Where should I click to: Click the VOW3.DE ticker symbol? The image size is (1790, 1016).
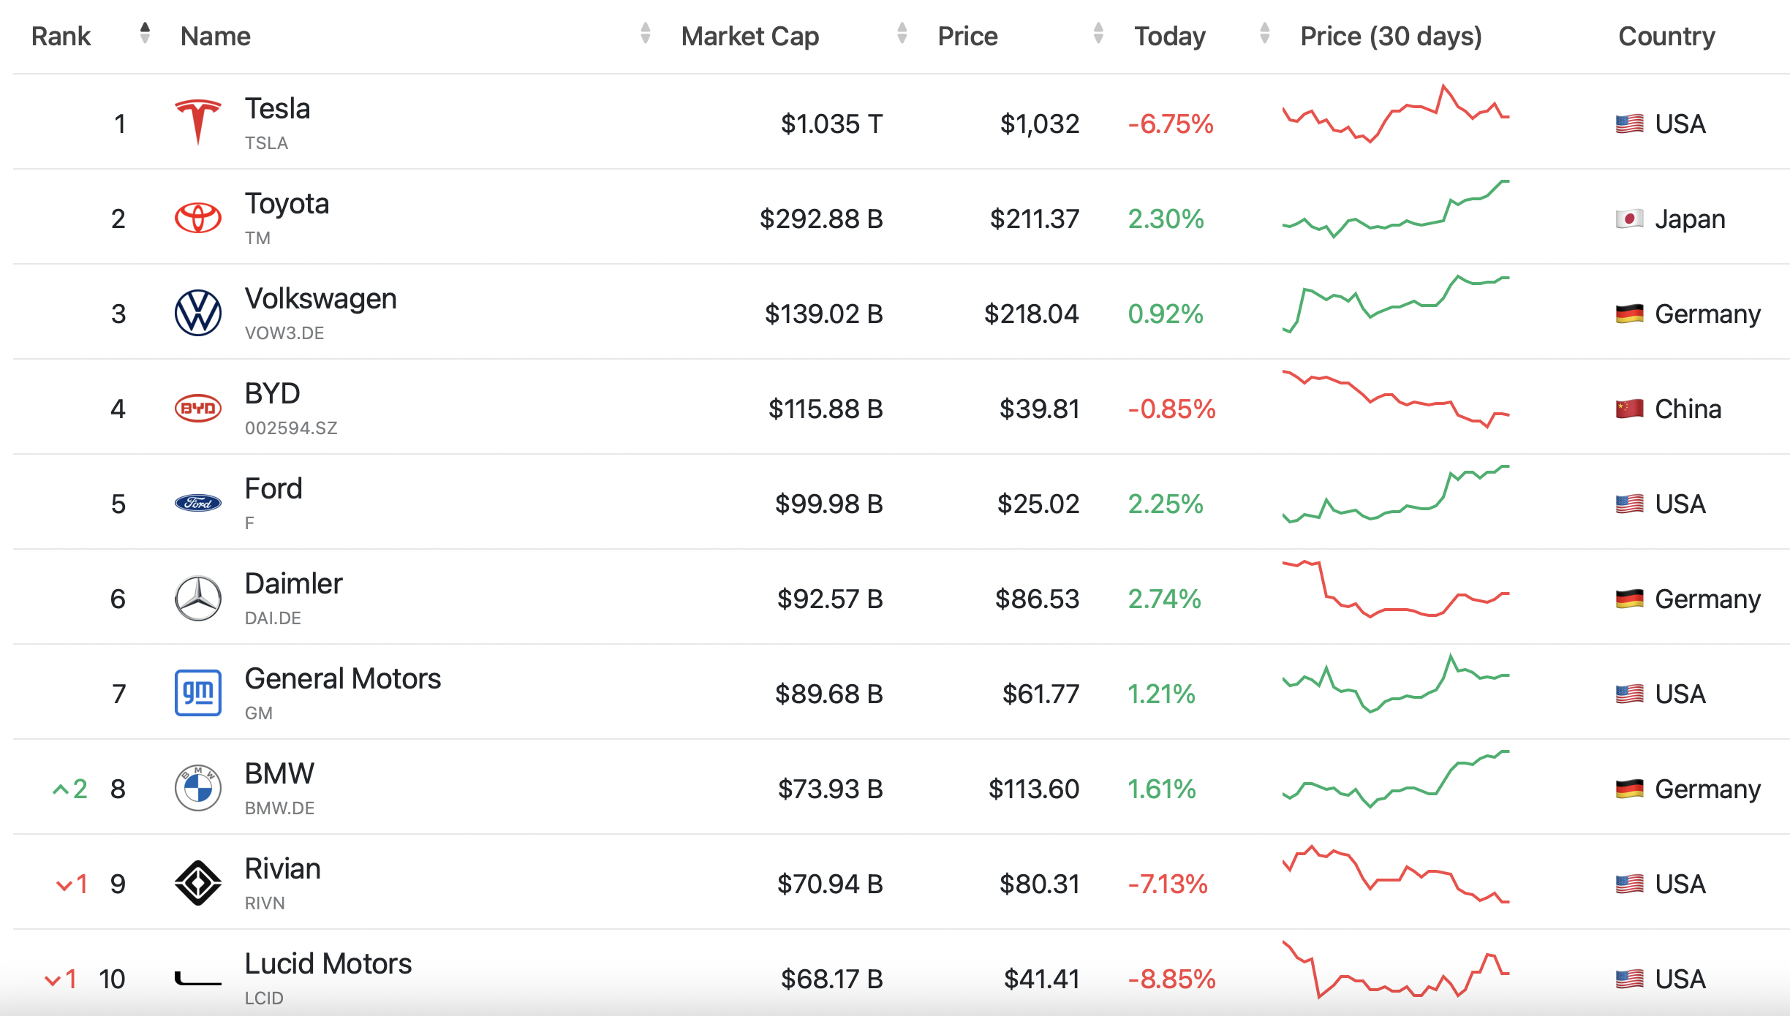coord(284,333)
